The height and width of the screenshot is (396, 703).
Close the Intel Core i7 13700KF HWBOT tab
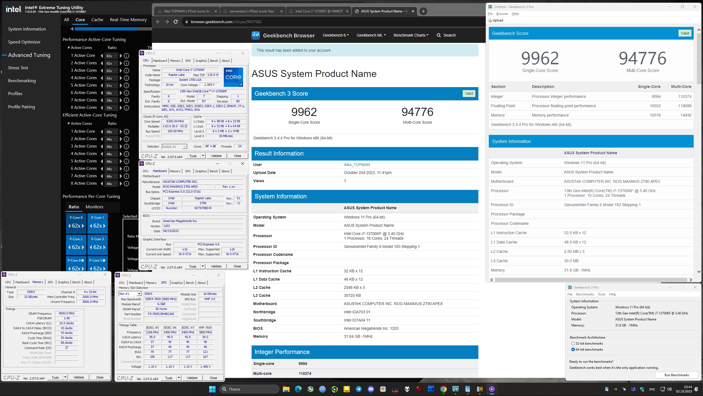coord(347,11)
